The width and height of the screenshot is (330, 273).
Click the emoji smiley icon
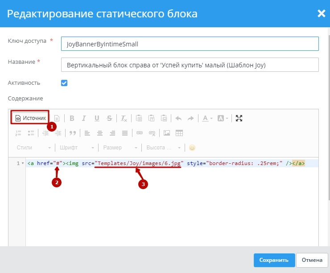click(x=192, y=148)
